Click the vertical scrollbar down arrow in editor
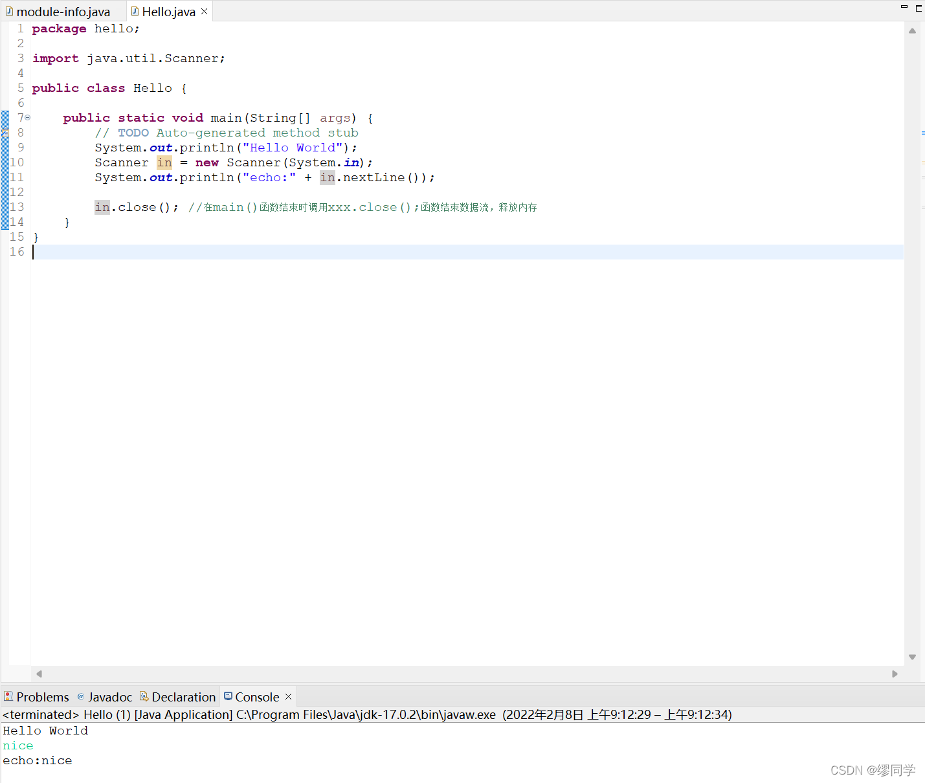The width and height of the screenshot is (925, 783). (912, 657)
